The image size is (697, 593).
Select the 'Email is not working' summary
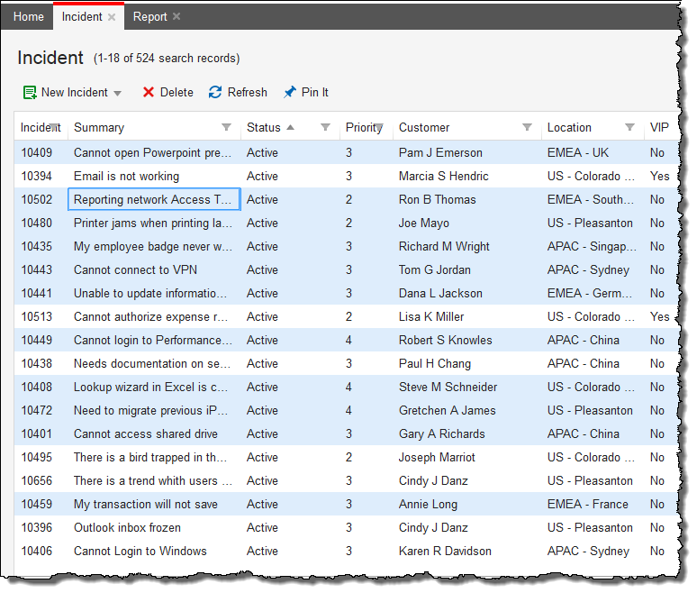(126, 176)
